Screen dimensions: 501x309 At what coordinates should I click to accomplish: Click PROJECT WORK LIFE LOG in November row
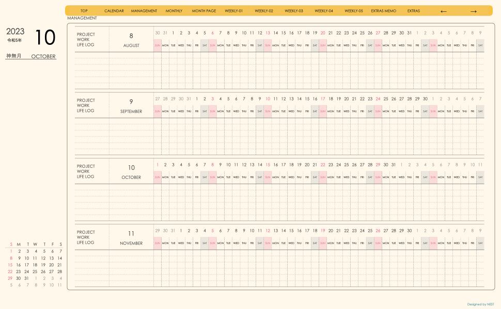86,237
